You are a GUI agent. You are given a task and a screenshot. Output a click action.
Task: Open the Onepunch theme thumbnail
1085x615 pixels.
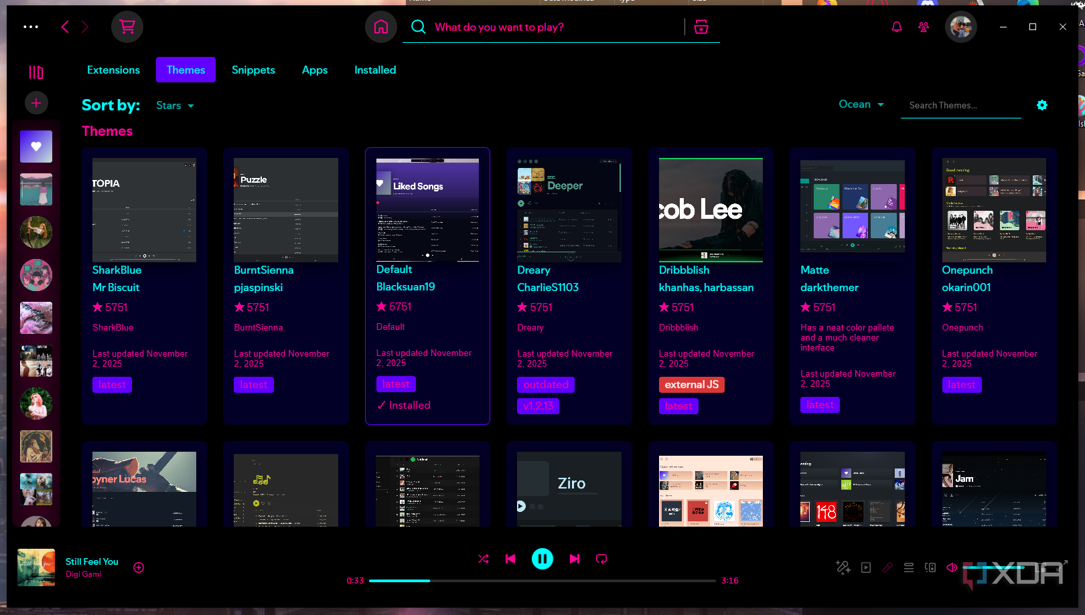pyautogui.click(x=994, y=210)
